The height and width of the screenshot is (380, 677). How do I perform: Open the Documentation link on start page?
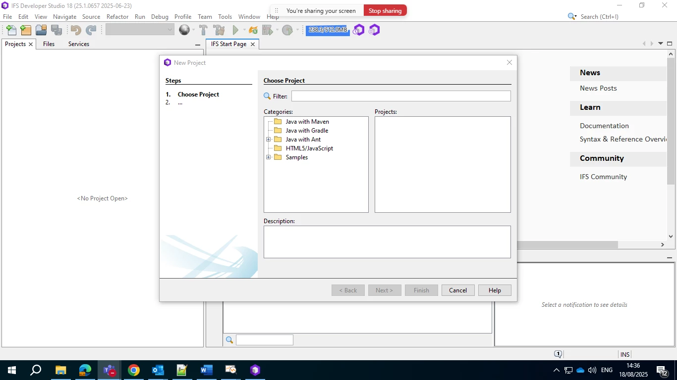point(604,126)
